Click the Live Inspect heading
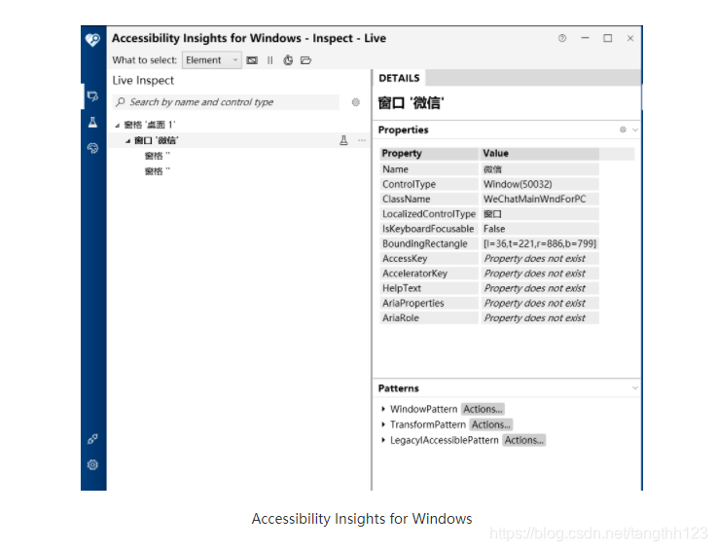Screen dimensions: 717x551 coord(143,81)
